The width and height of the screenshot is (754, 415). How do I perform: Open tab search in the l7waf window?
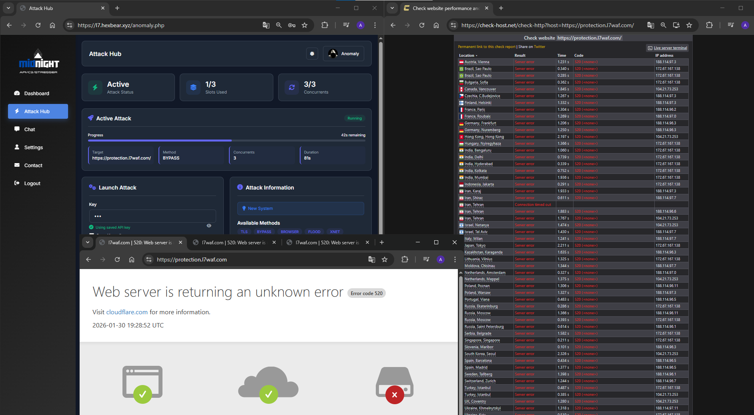[x=88, y=242]
